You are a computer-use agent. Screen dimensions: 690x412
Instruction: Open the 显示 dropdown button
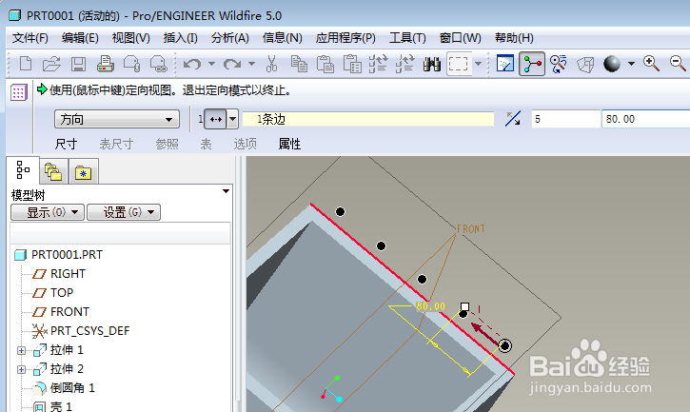coord(48,212)
